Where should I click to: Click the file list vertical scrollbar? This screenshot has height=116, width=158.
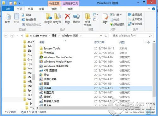click(154, 70)
